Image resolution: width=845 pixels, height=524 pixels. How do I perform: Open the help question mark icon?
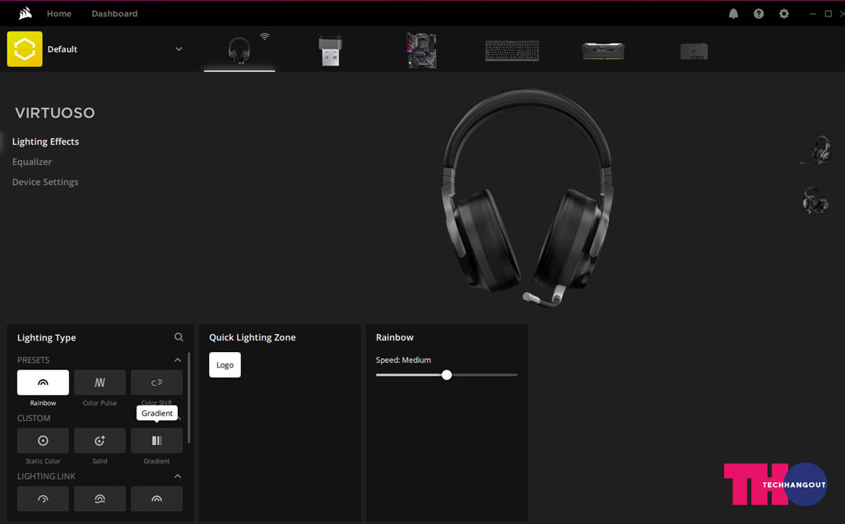pyautogui.click(x=759, y=13)
